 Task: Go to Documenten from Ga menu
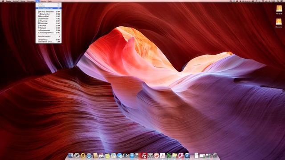point(49,14)
